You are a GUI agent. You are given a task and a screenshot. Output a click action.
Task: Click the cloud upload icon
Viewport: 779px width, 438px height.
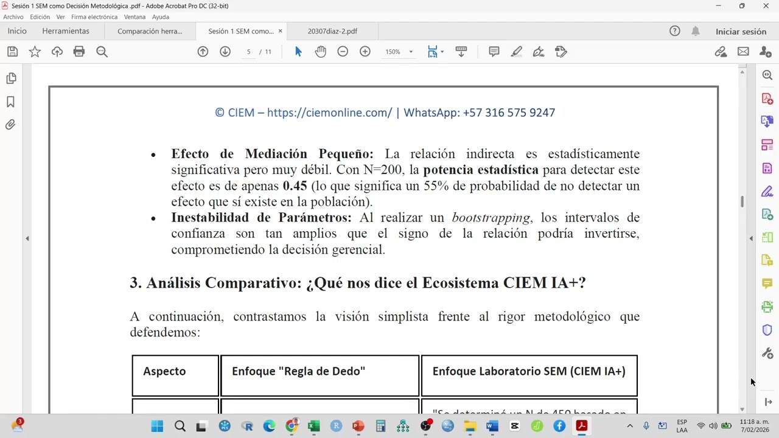click(57, 52)
